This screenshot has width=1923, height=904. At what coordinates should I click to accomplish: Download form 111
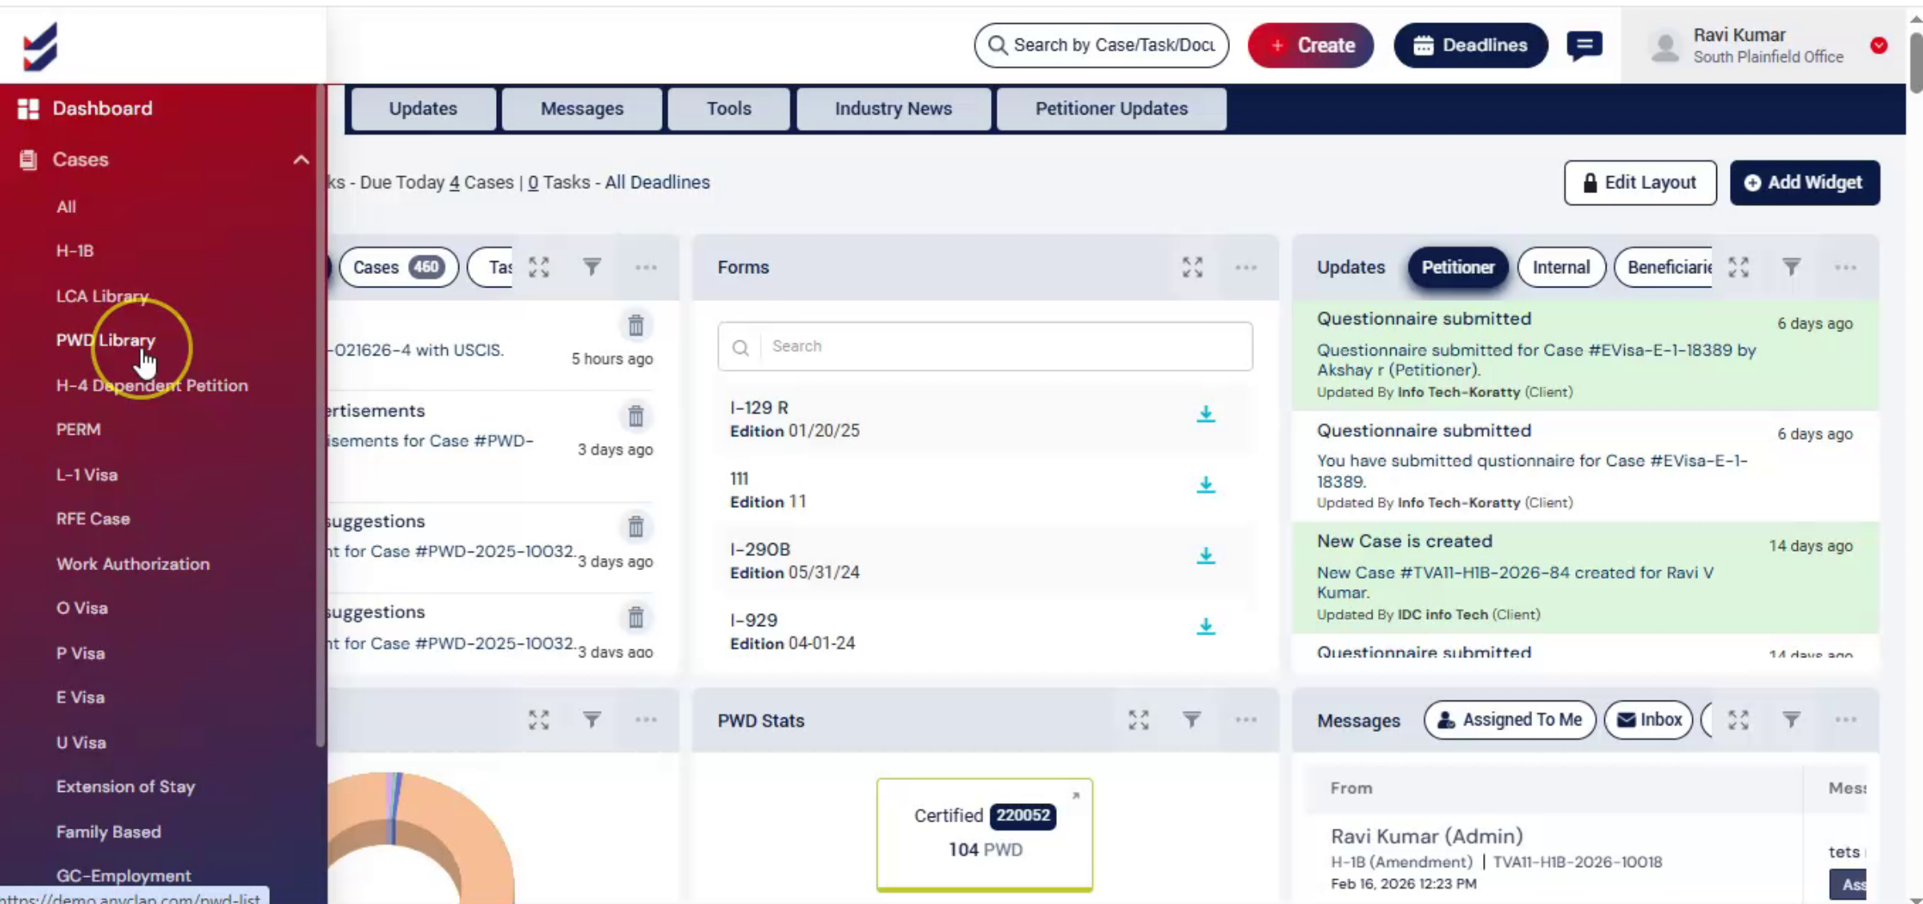coord(1206,484)
